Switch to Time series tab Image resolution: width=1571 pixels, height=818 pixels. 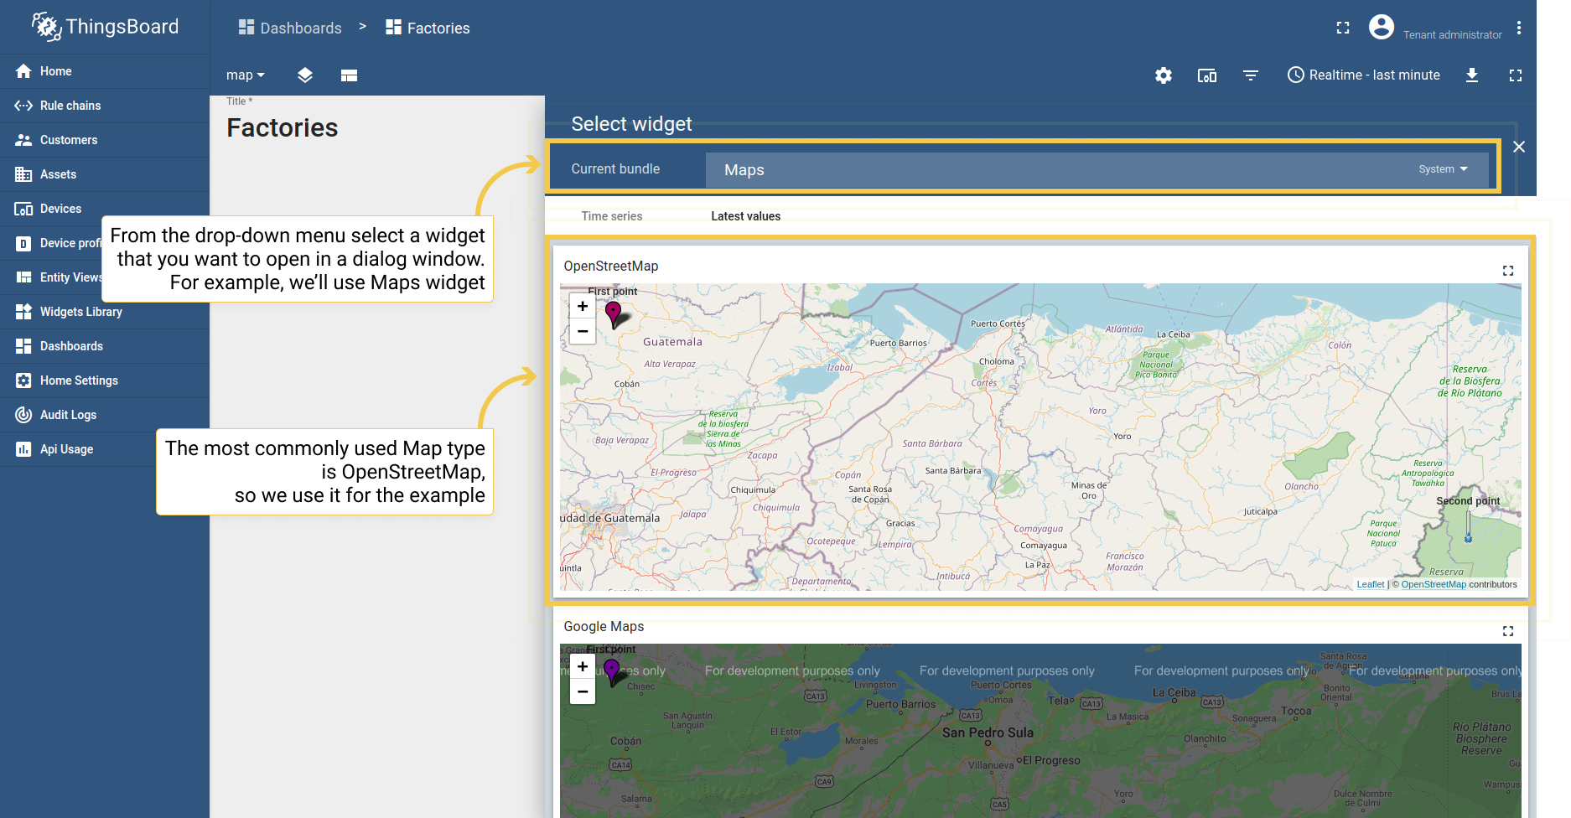[x=612, y=216]
